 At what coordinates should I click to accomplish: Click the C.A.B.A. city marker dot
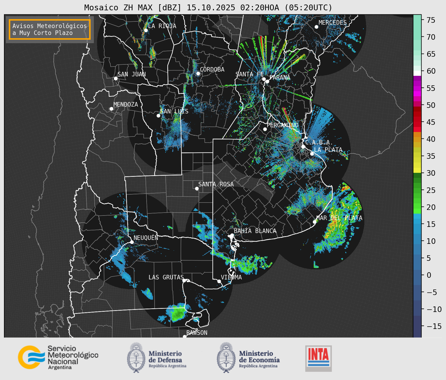coord(304,147)
